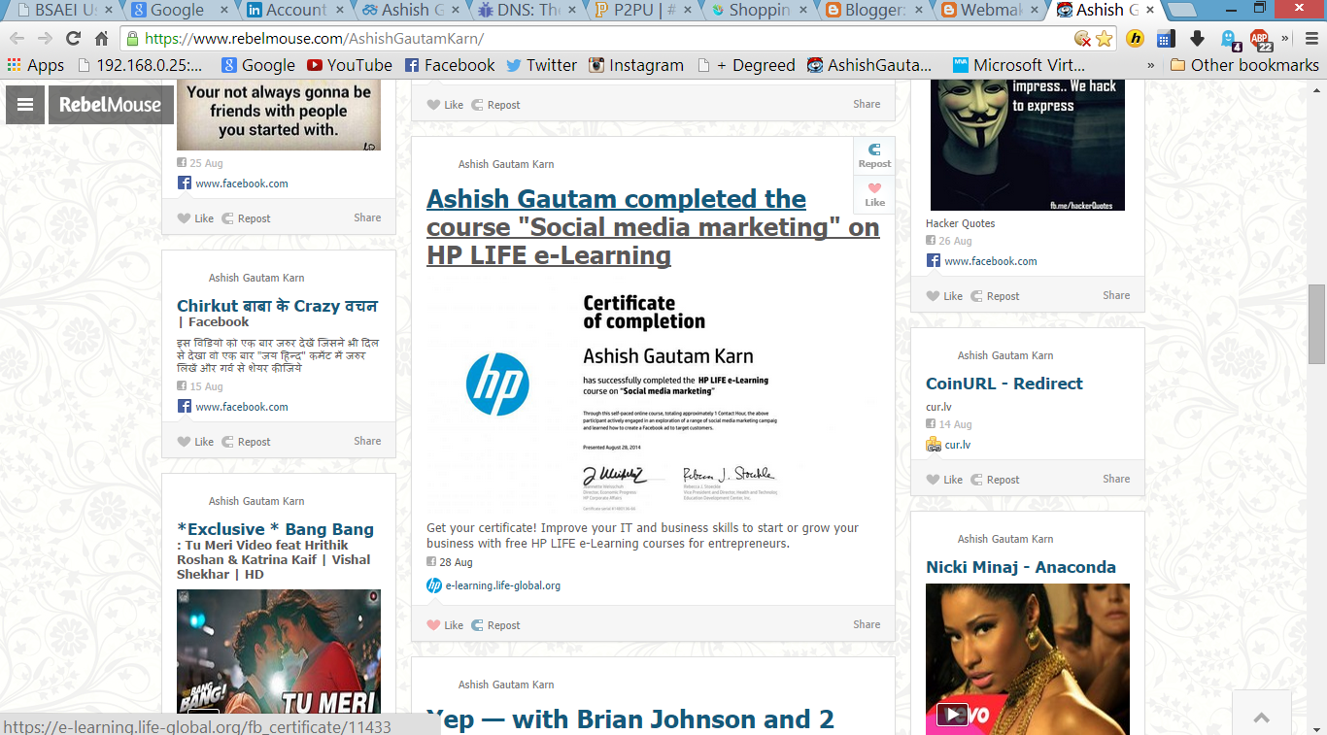This screenshot has height=735, width=1327.
Task: Open the Other bookmarks folder
Action: [1244, 65]
